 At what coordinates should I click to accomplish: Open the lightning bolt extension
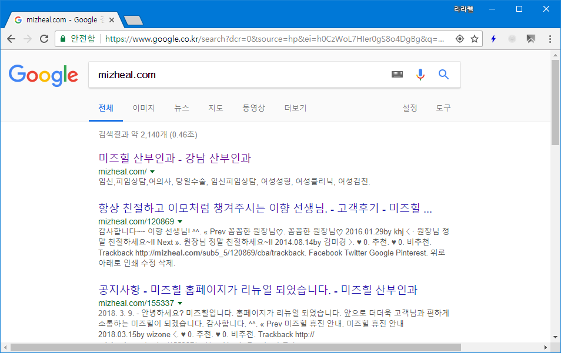[x=493, y=39]
